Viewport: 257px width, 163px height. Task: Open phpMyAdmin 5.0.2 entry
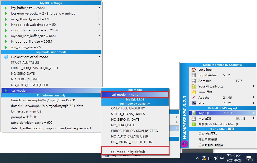pyautogui.click(x=223, y=75)
